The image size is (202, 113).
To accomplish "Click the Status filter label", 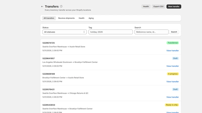I will point(45,28).
